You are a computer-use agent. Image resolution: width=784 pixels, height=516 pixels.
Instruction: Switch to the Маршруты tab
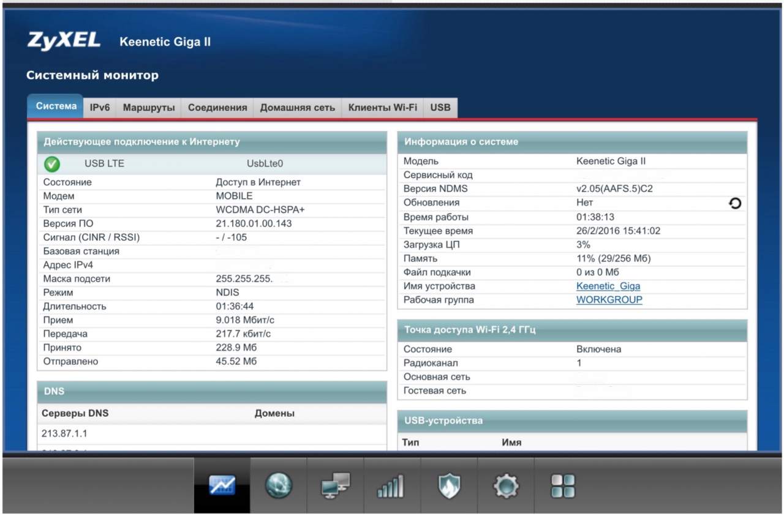[149, 108]
